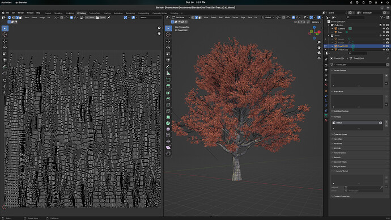Select the UV editor Cursor tool
Viewport: 391px width, 220px height.
click(x=5, y=35)
